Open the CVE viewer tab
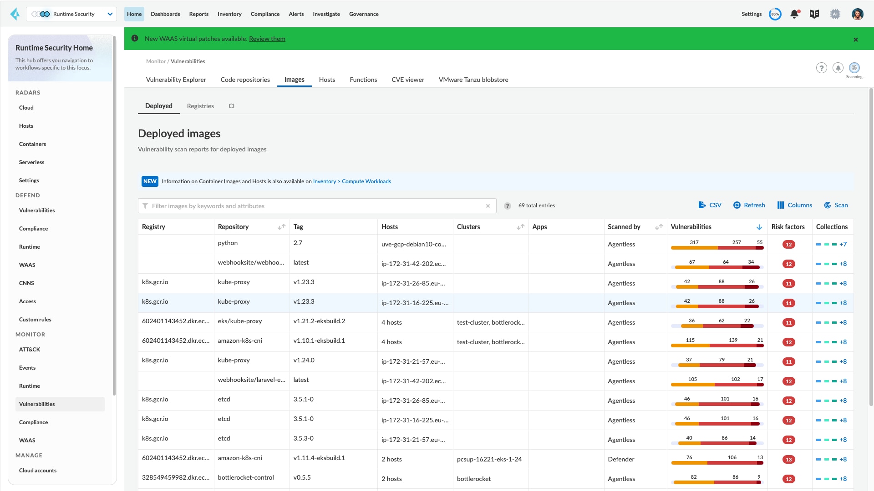The image size is (874, 491). [408, 80]
